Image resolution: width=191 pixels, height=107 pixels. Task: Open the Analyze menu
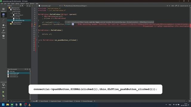(x=23, y=4)
